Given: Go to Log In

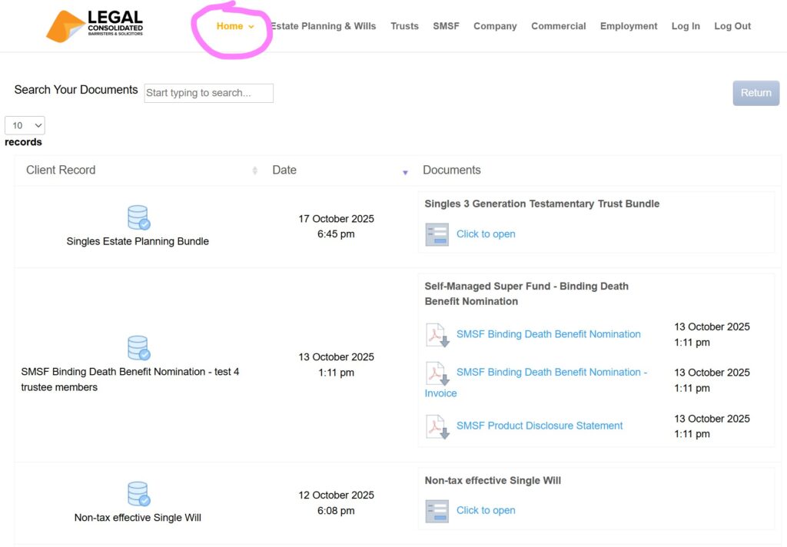Looking at the screenshot, I should coord(686,26).
